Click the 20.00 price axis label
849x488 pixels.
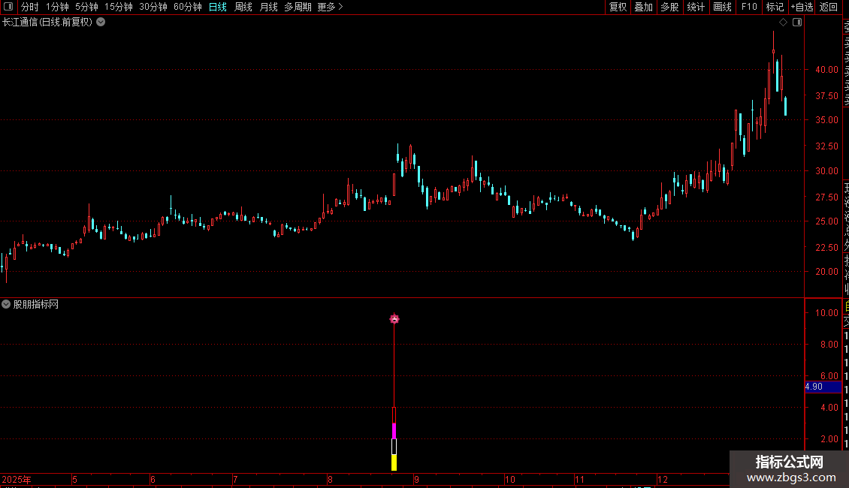tap(826, 272)
